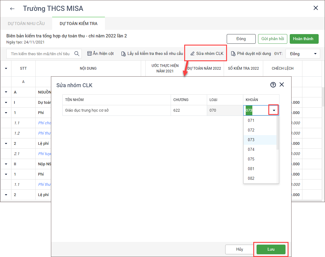Choose 074 from Khoản list
This screenshot has height=257, width=325.
[251, 149]
